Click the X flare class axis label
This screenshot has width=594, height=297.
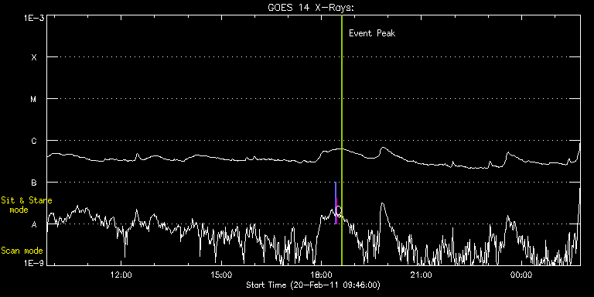click(34, 57)
